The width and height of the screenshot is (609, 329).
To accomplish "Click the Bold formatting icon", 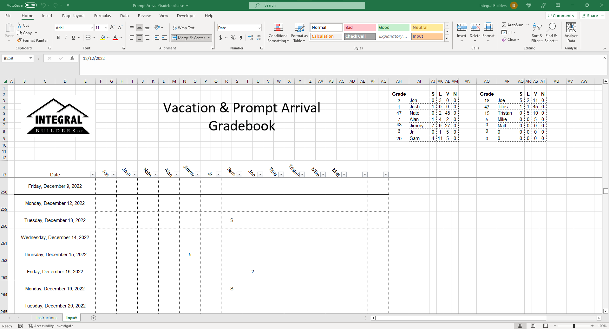I will [x=58, y=38].
